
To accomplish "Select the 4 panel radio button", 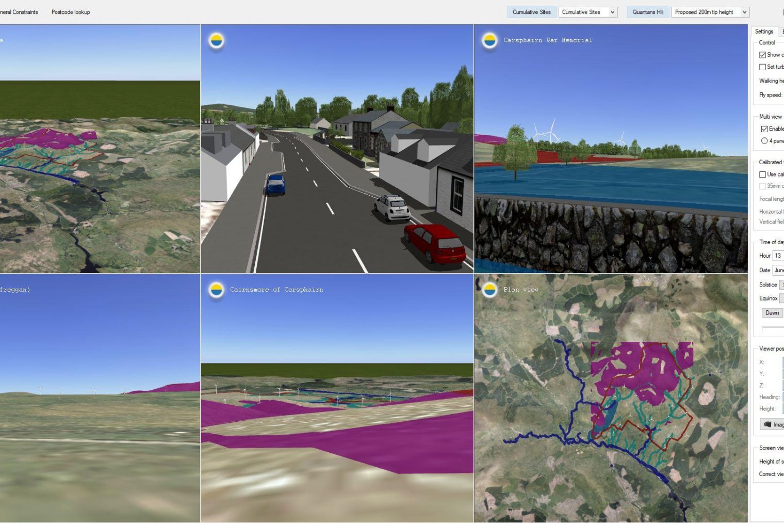I will (764, 141).
